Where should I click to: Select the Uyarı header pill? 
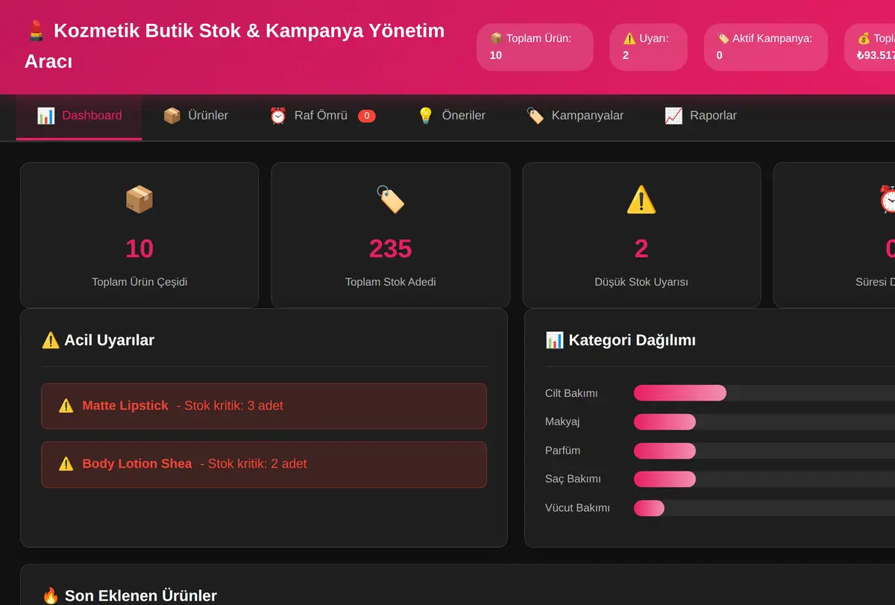click(x=648, y=47)
